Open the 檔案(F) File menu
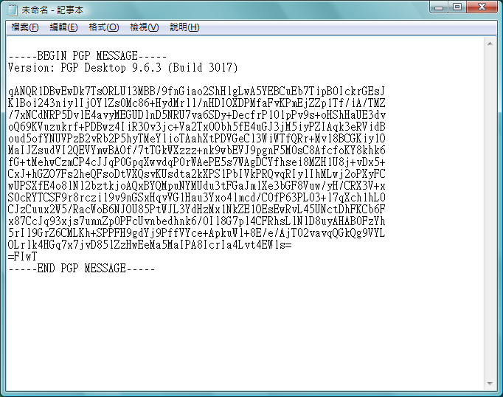 [24, 27]
